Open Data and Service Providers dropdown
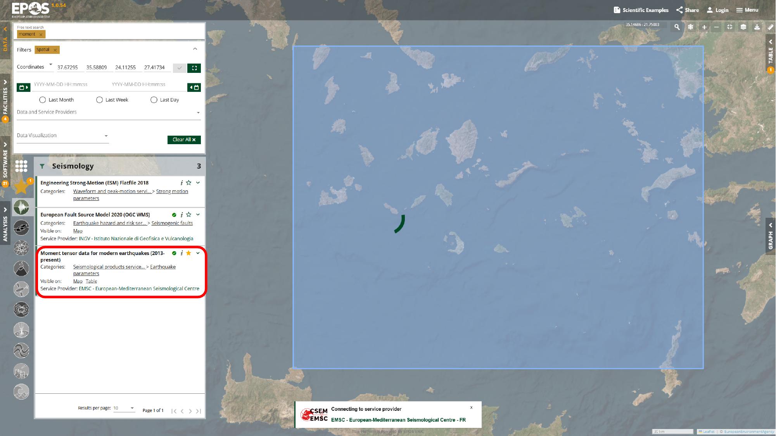The image size is (776, 436). tap(109, 112)
